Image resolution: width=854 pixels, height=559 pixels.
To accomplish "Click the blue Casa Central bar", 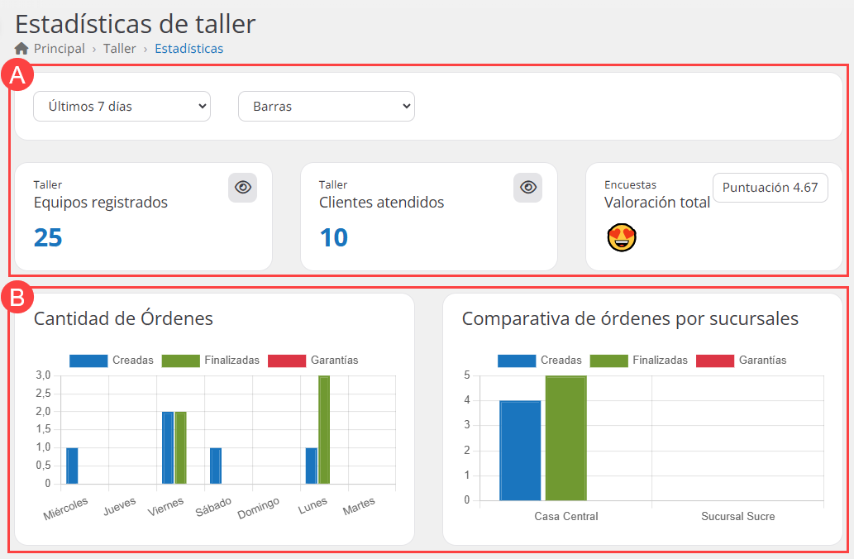I will (520, 451).
